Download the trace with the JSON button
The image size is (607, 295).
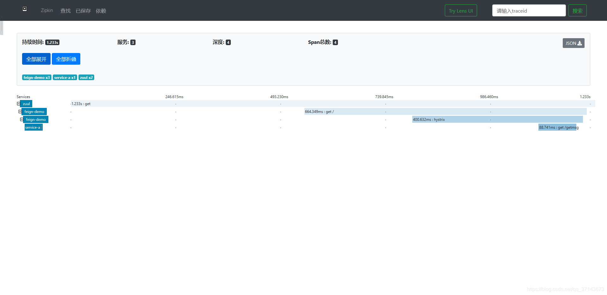573,43
